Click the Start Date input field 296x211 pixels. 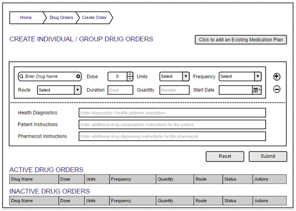(x=236, y=90)
